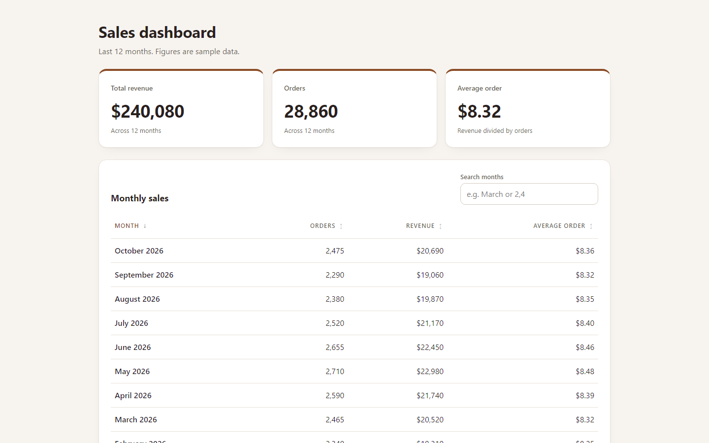Click the Revenue column sort arrows icon
The image size is (709, 443).
coord(441,226)
